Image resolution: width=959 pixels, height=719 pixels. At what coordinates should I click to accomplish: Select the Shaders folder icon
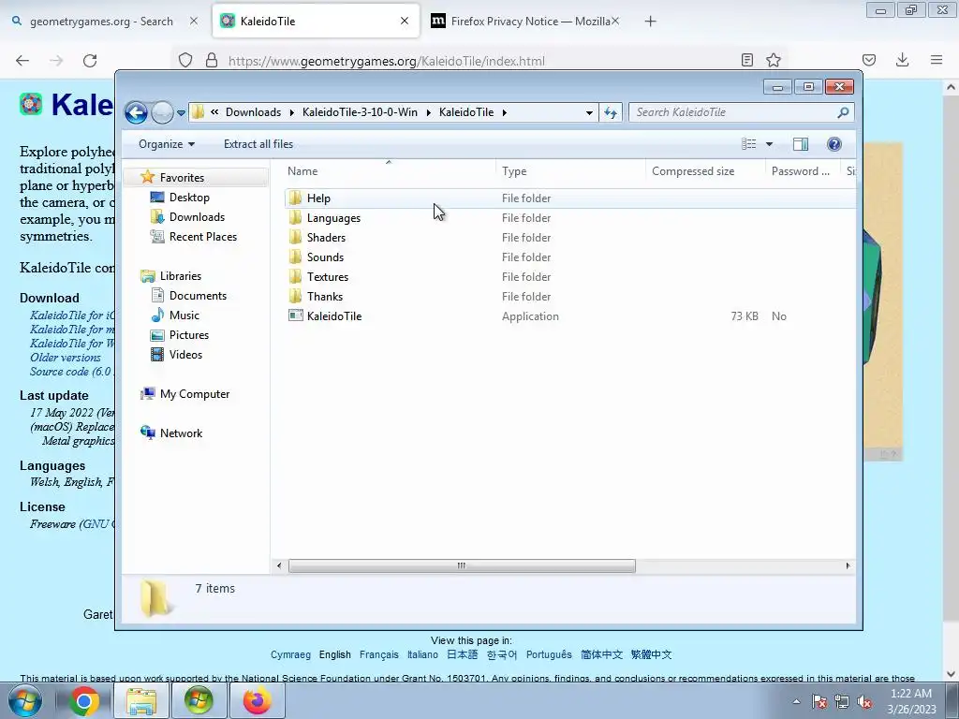tap(295, 237)
